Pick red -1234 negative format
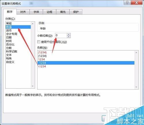This screenshot has width=144, height=125. click(x=86, y=67)
